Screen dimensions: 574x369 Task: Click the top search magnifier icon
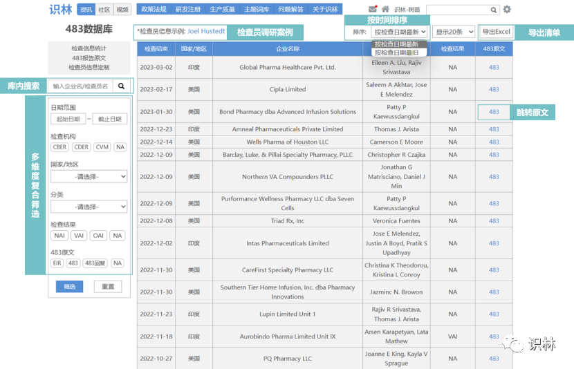494,10
